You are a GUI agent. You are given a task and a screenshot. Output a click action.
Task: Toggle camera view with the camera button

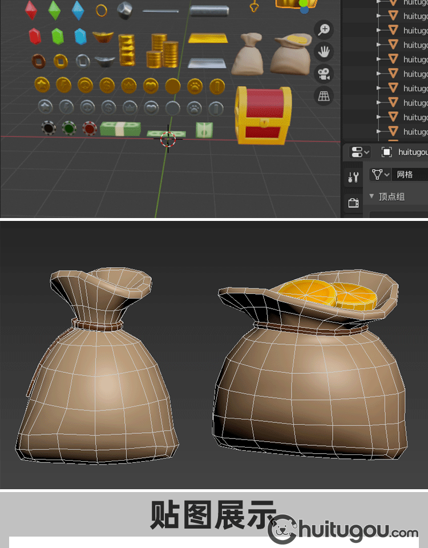pos(324,74)
